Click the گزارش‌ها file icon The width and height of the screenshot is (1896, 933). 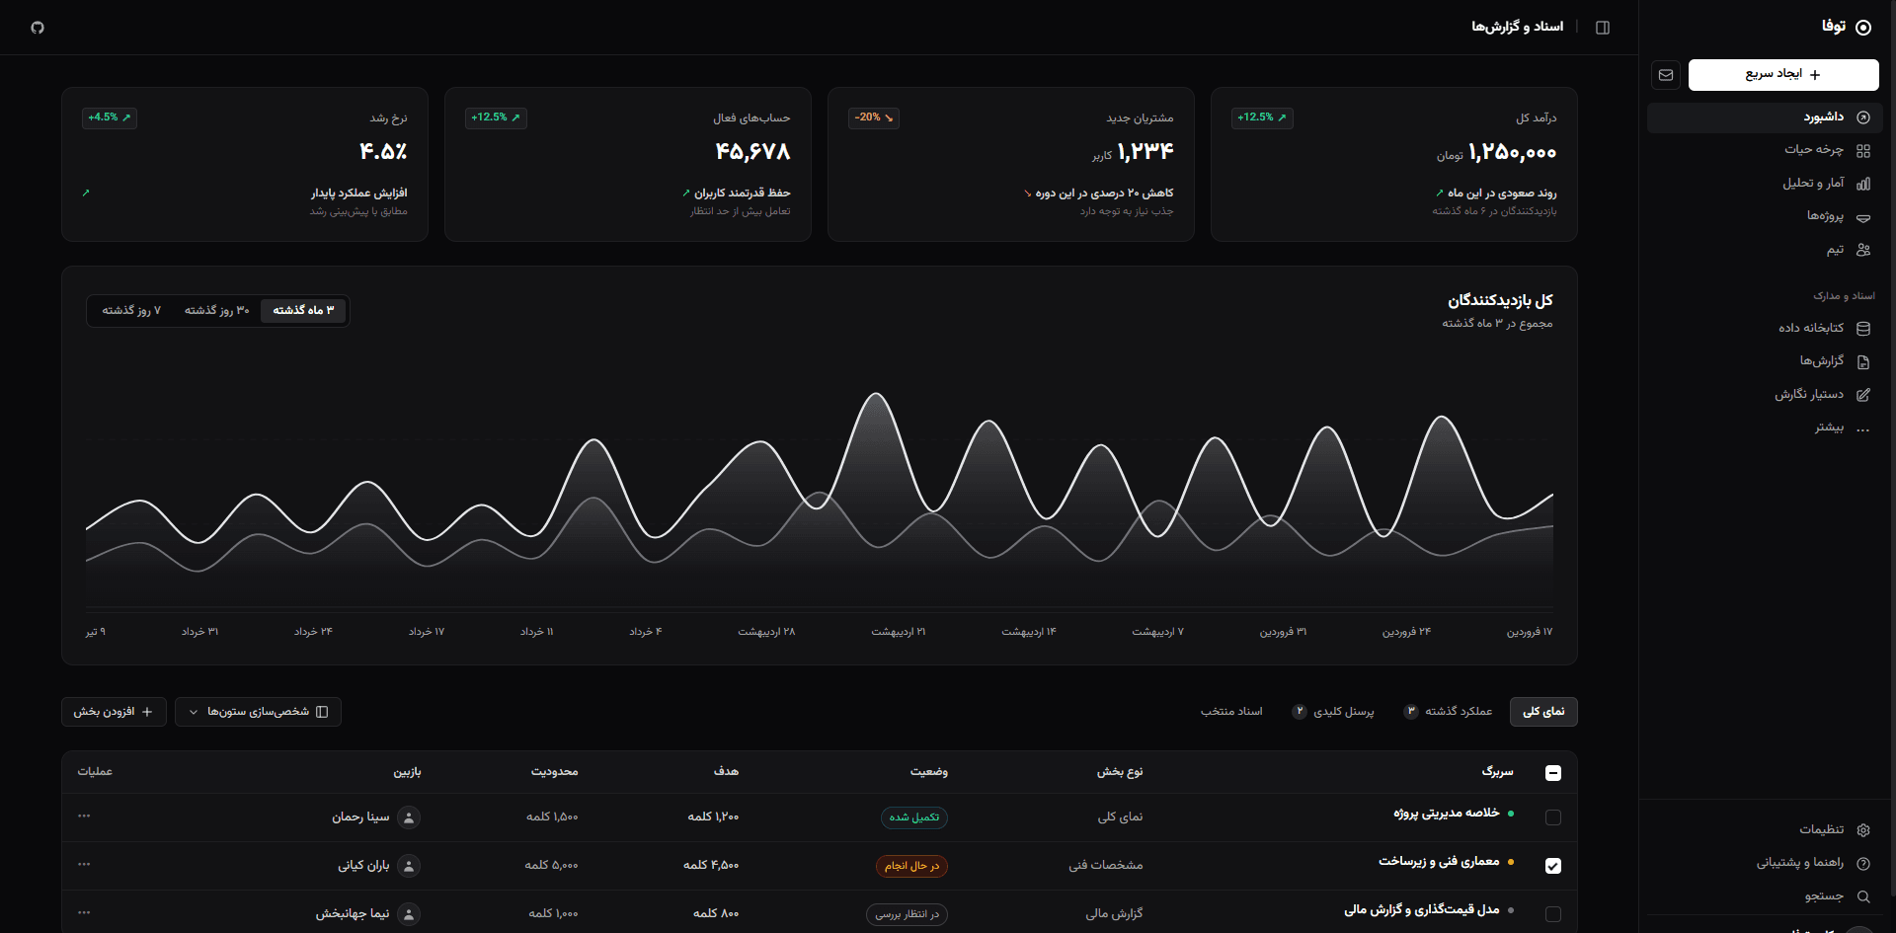[1863, 362]
